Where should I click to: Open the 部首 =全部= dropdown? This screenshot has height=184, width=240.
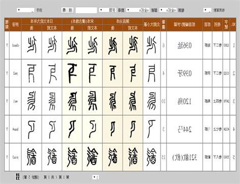pos(138,10)
